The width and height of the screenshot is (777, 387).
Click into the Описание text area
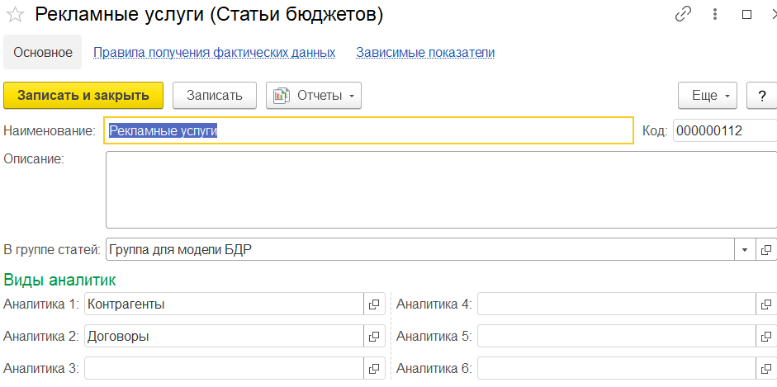[441, 190]
